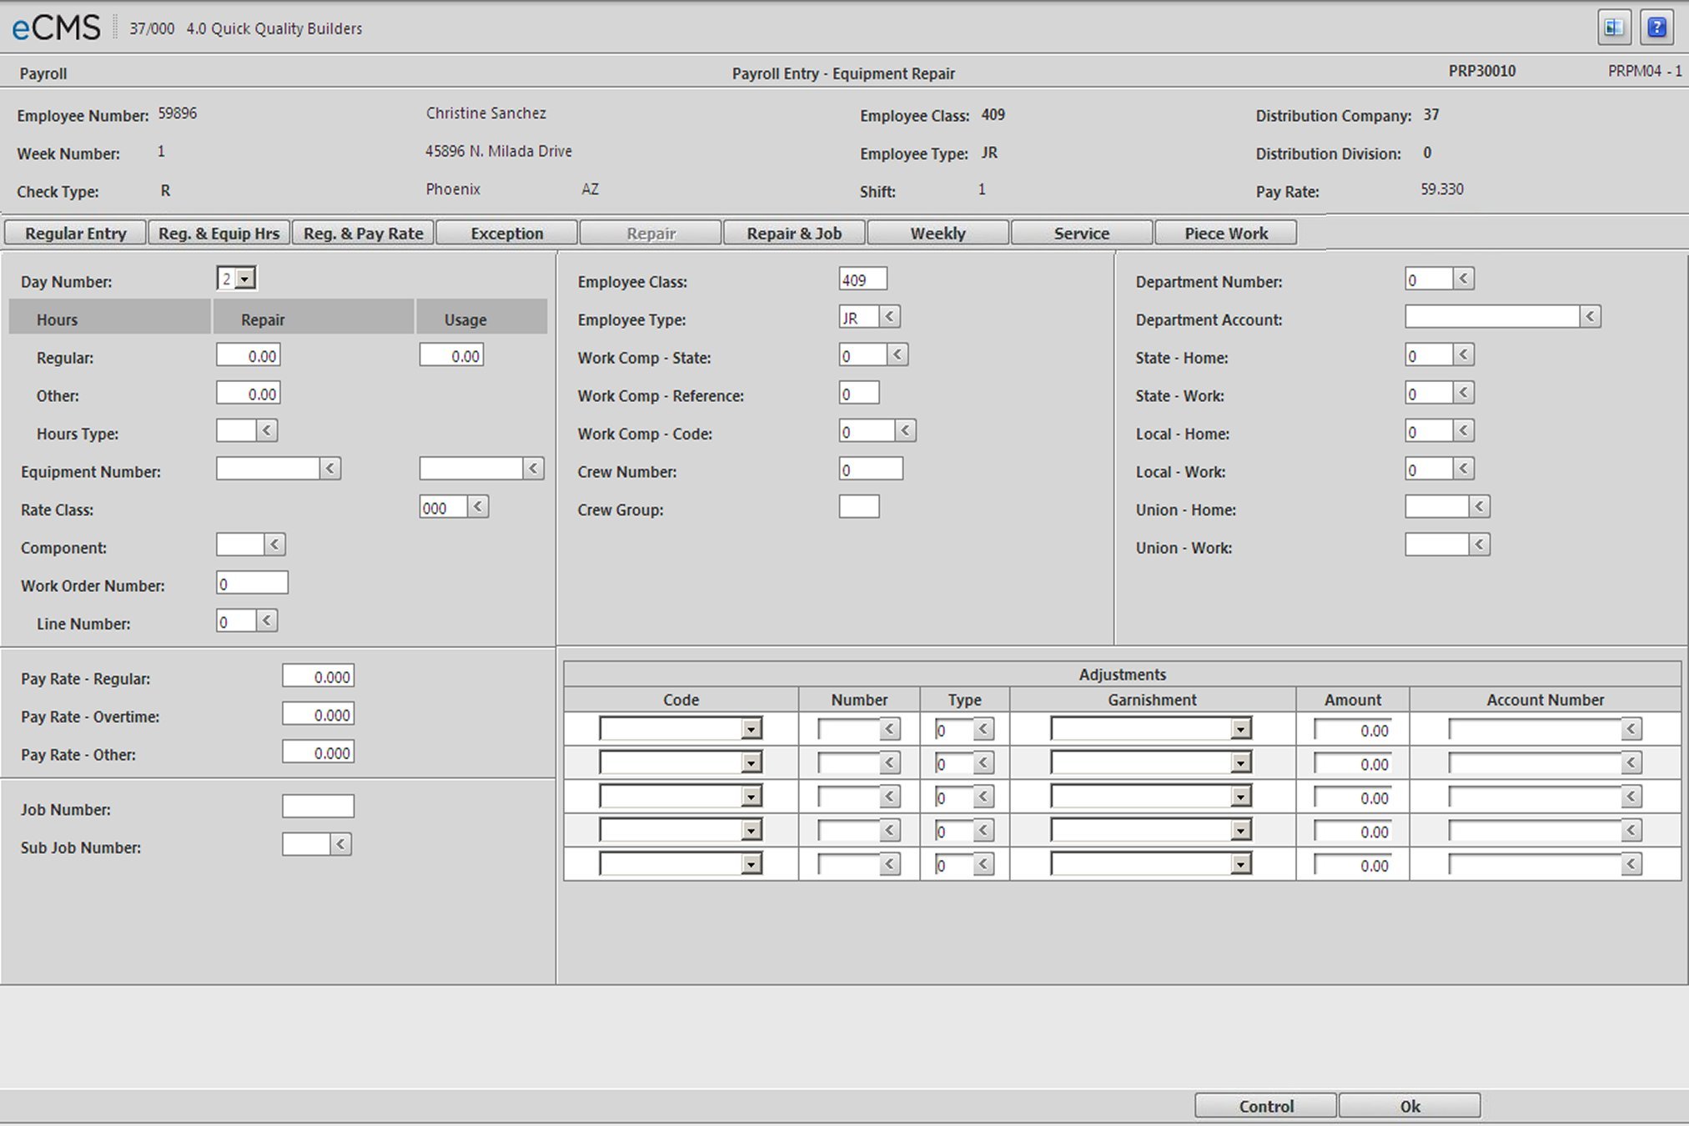Click the Work Order Number field
Image resolution: width=1689 pixels, height=1126 pixels.
click(253, 583)
